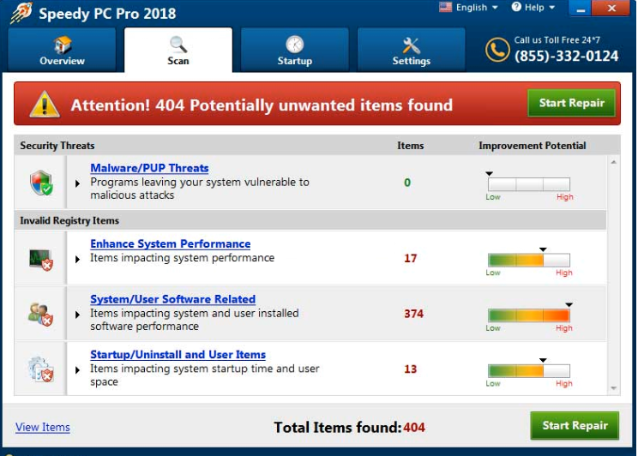Click the US flag language icon
This screenshot has height=456, width=638.
point(445,8)
